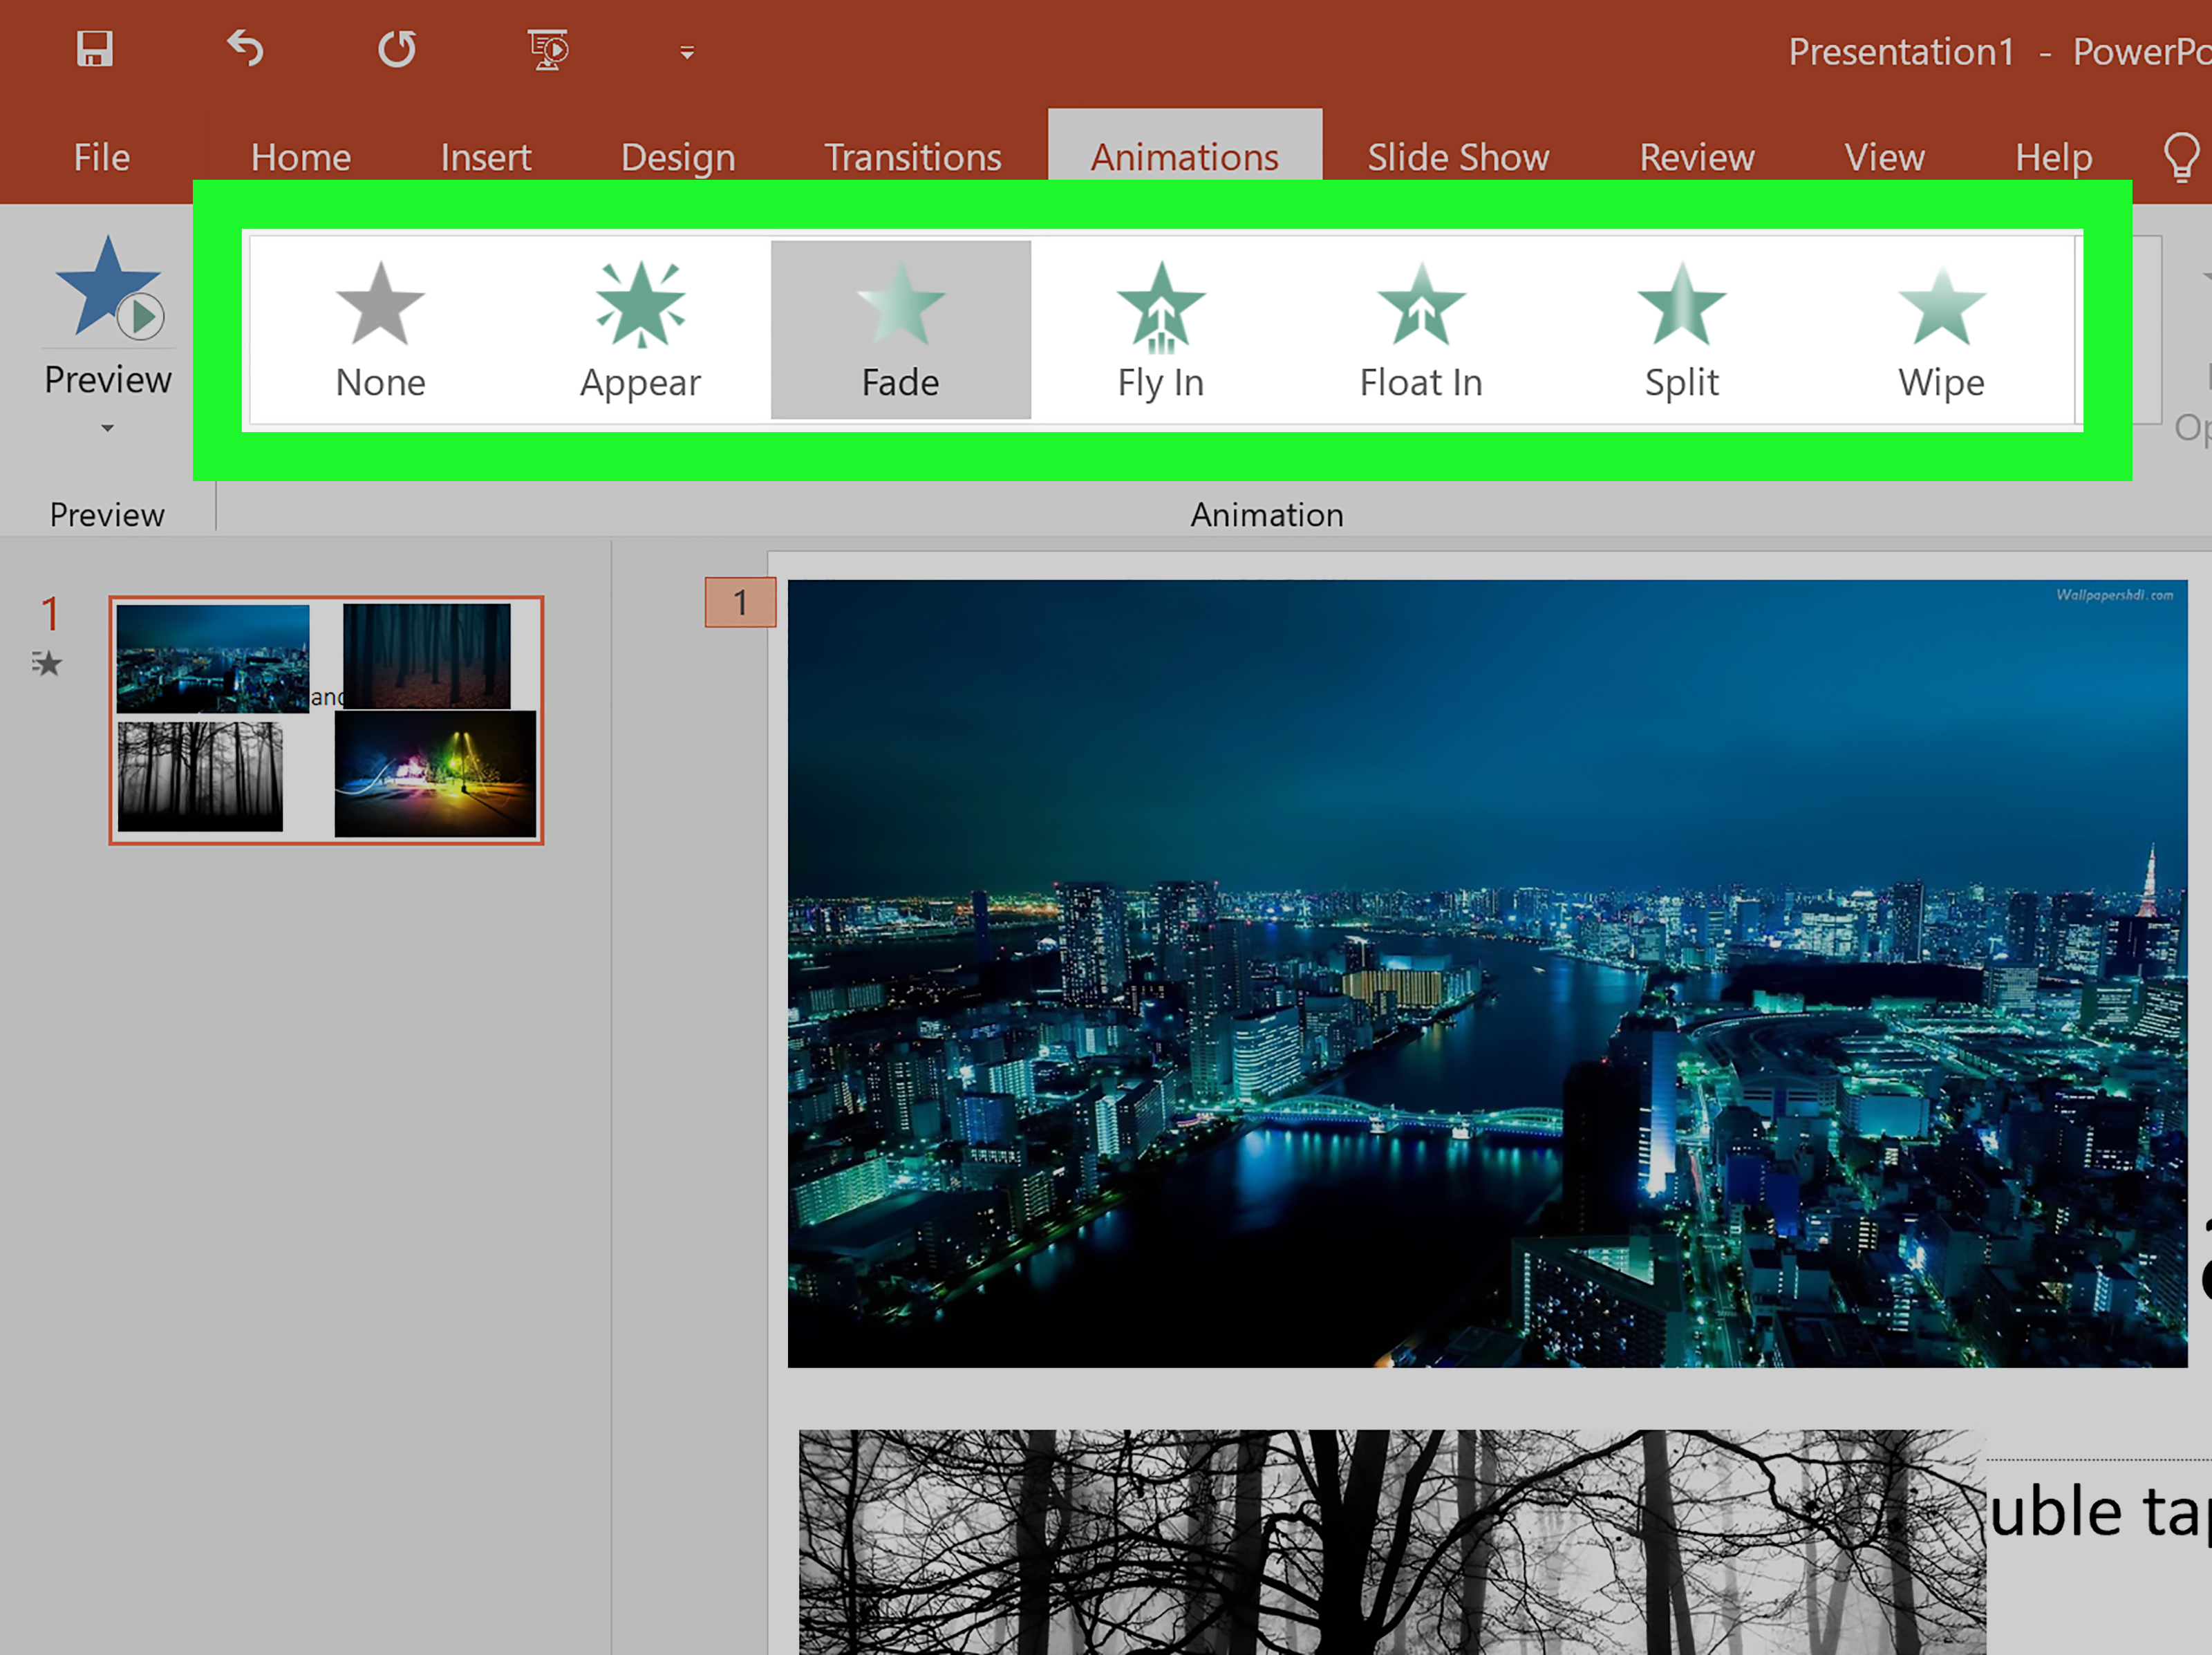Screen dimensions: 2212x1655
Task: Open the Design tab
Action: coord(678,157)
